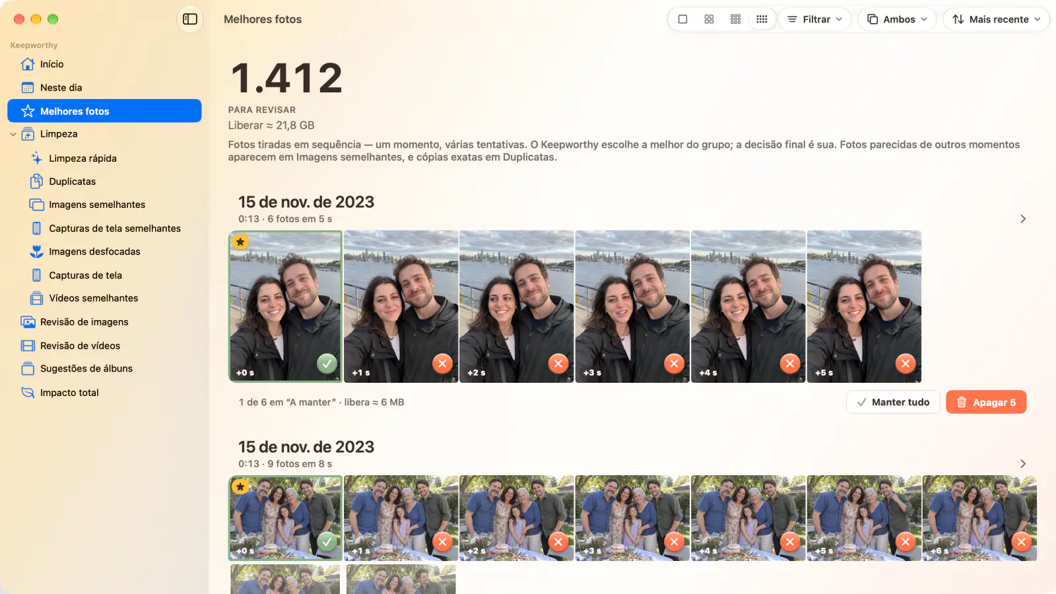1056x594 pixels.
Task: Click the Vídeos semelhantes film icon
Action: [37, 298]
